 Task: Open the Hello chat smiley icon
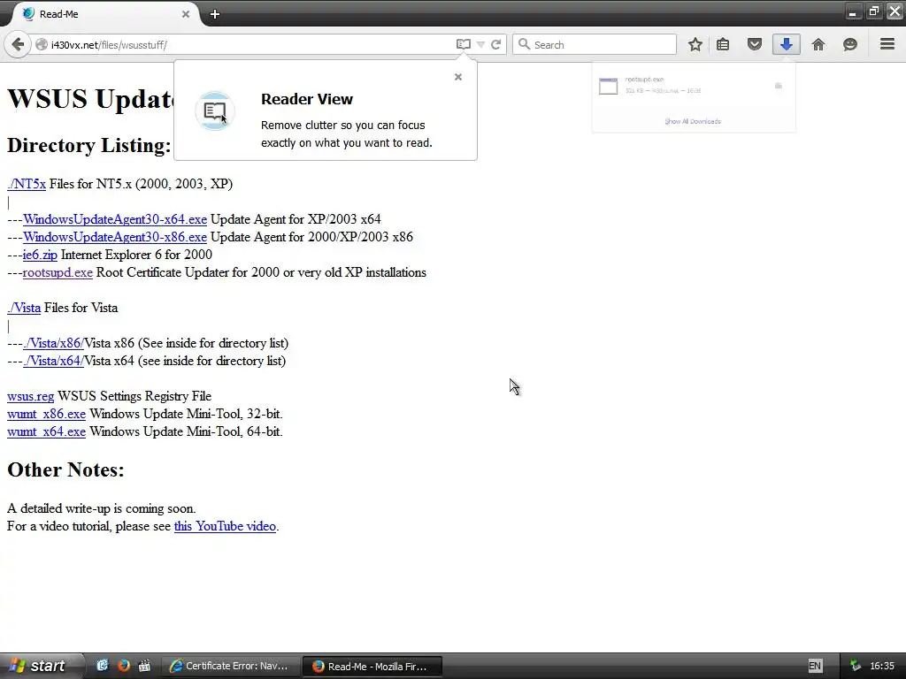850,44
